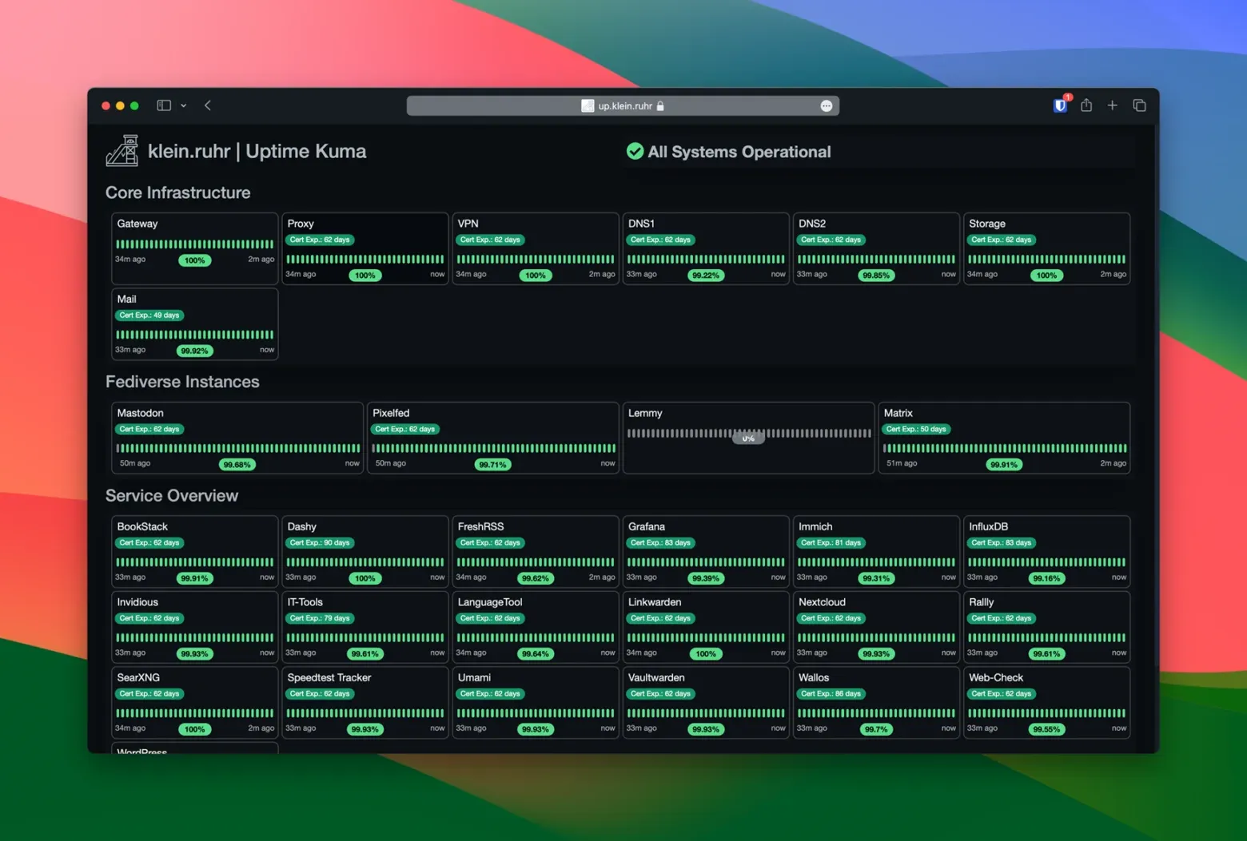
Task: Select the Linkwarden monitor name
Action: [655, 602]
